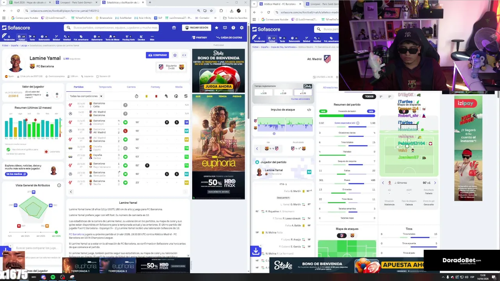Show previous shot before J. Giménez
Screen dimensions: 500x281
(x=383, y=183)
